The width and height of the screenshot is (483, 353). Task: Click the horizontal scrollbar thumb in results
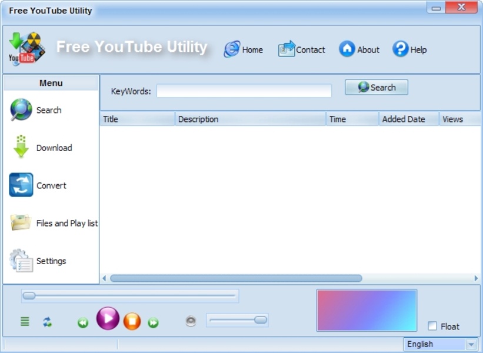click(236, 278)
